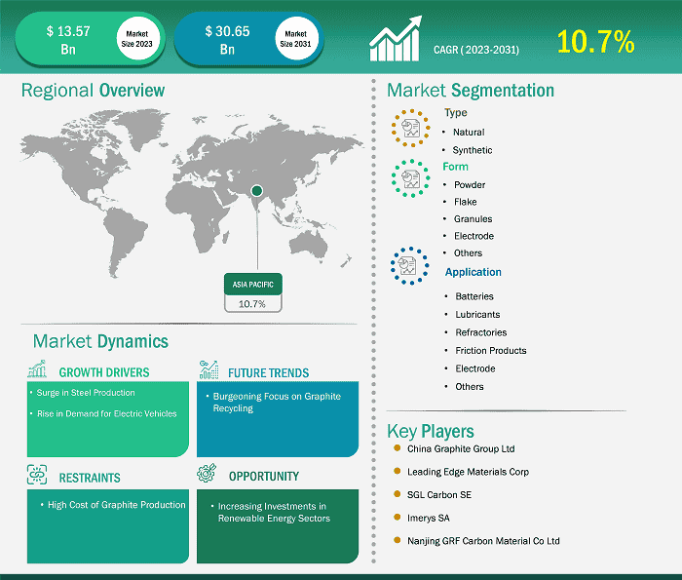Select Lubricants in the Application list
The height and width of the screenshot is (580, 682).
coord(477,314)
